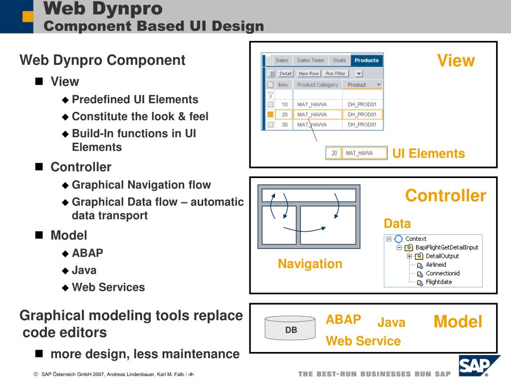
Task: Click MAT_HAWA in table row 10
Action: pyautogui.click(x=312, y=105)
